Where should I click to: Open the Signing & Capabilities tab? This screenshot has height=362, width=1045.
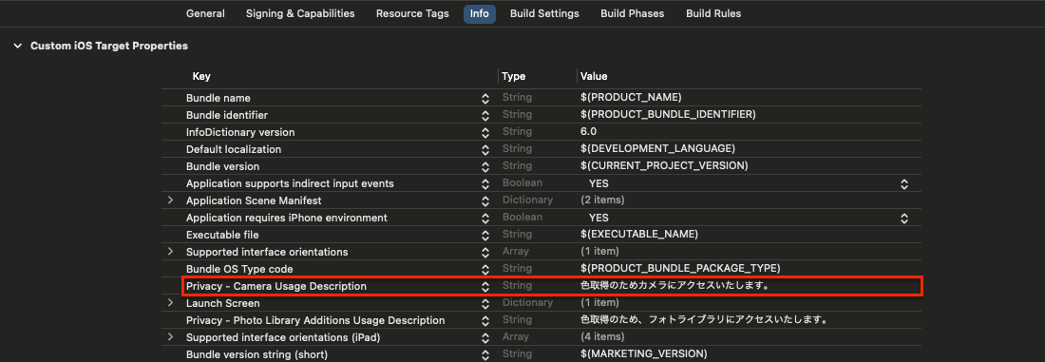coord(300,13)
